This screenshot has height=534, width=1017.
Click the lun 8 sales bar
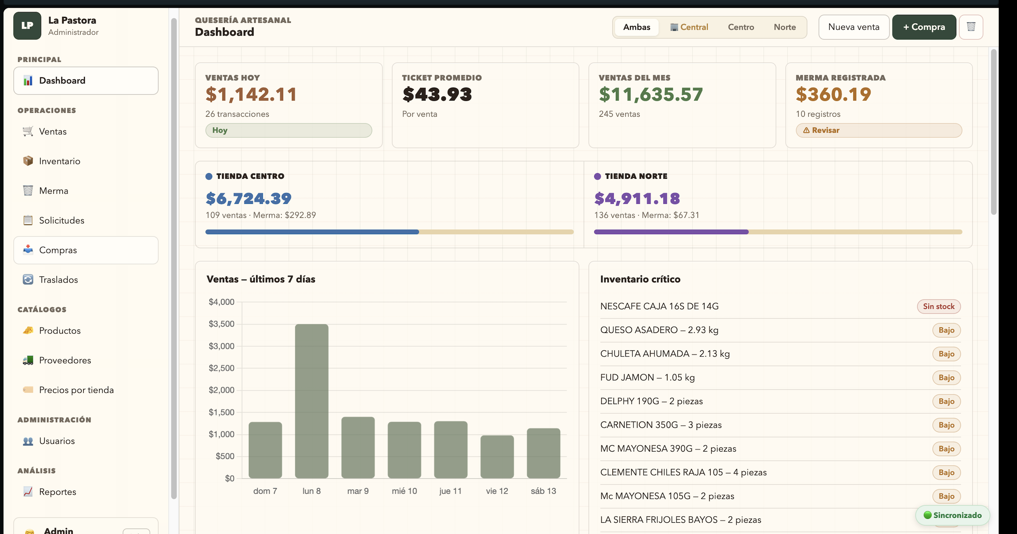(311, 401)
